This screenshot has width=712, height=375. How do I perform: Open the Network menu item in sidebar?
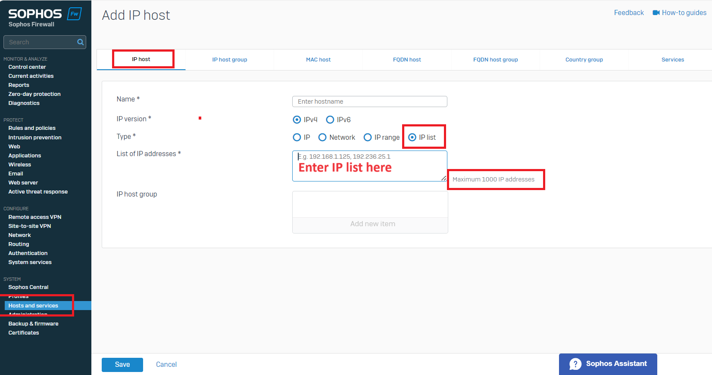click(x=20, y=235)
